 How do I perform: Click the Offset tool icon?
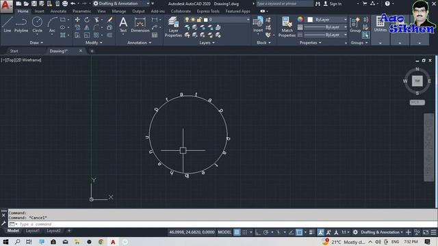tap(109, 35)
